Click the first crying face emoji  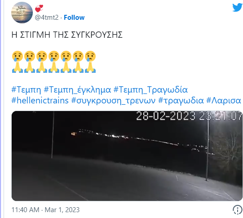pos(18,56)
